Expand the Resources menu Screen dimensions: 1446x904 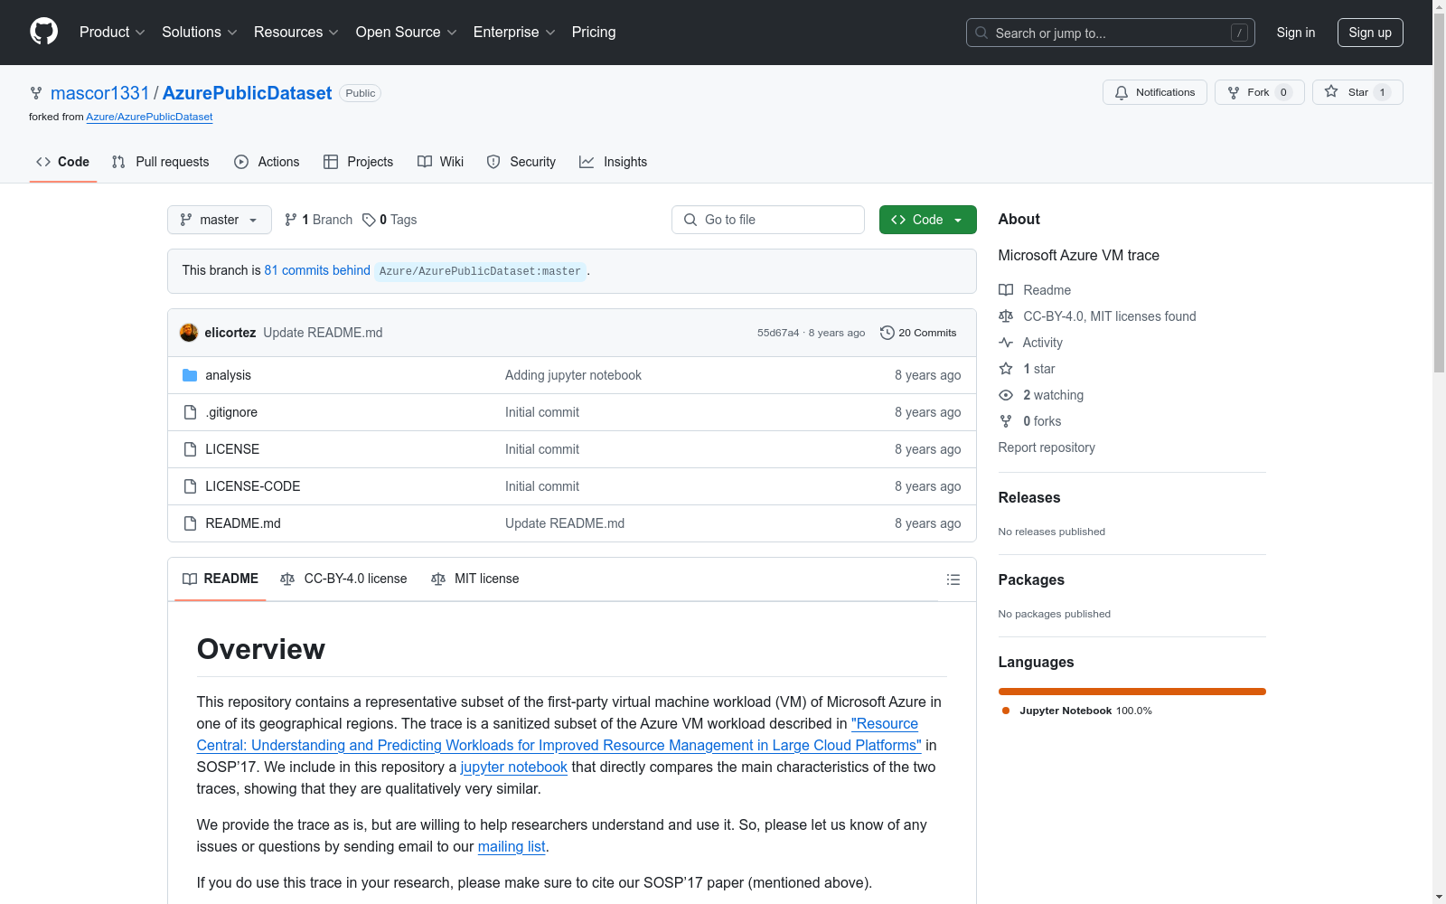296,32
